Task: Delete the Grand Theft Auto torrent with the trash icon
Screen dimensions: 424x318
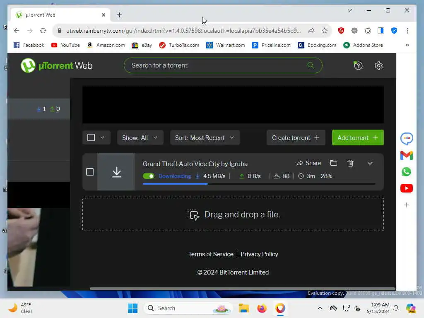Action: [350, 163]
